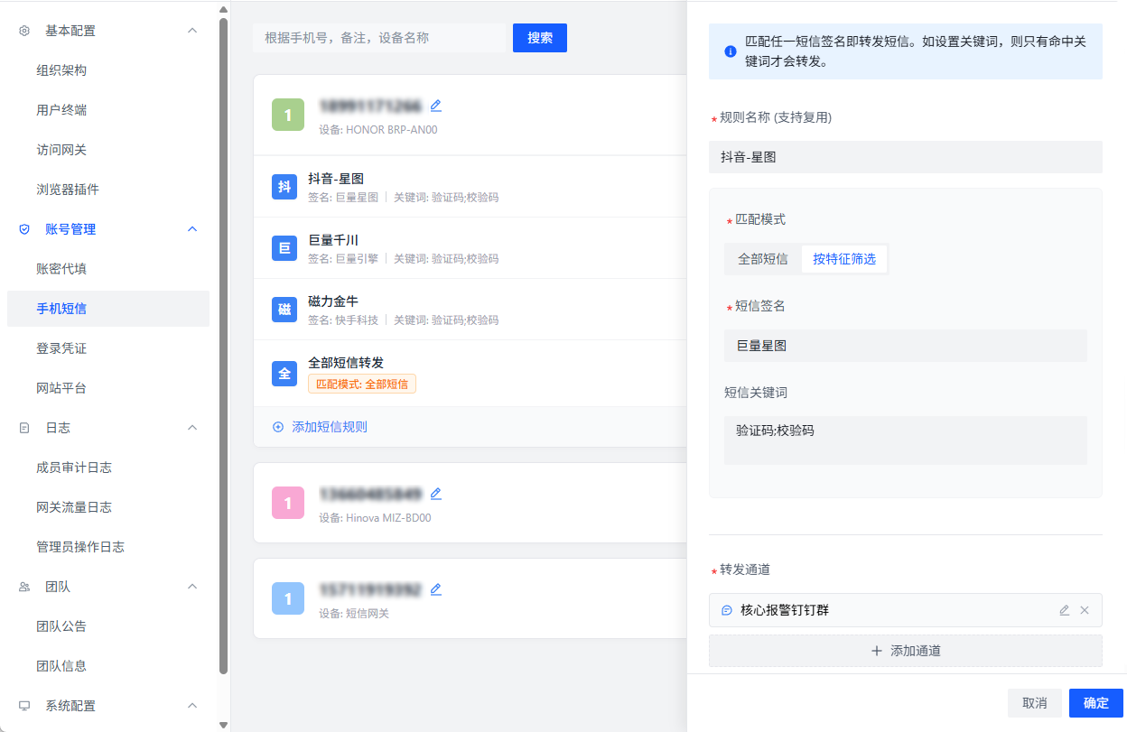
Task: Click the light blue badge on 短信网关 card
Action: click(288, 598)
